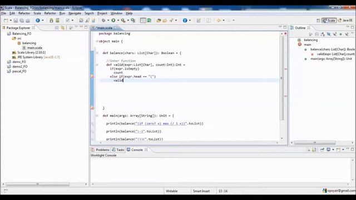The width and height of the screenshot is (356, 200).
Task: Click the Run External Tools toolbar icon
Action: [123, 21]
